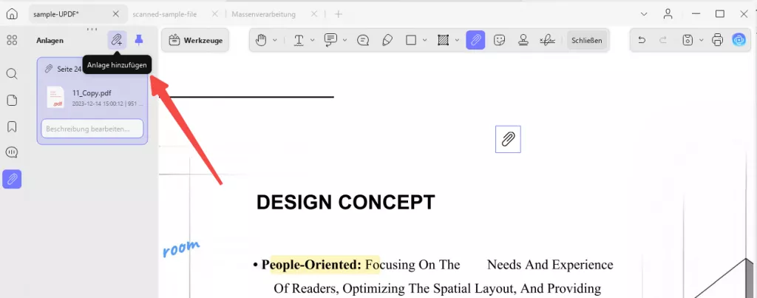This screenshot has height=298, width=757.
Task: Select the Stamp tool
Action: coord(523,40)
